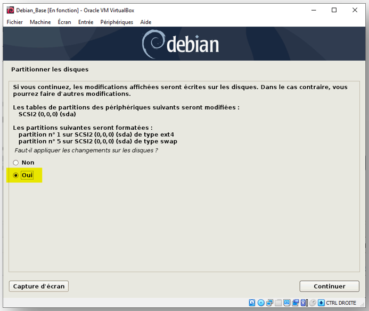Maximize the VirtualBox window
Image resolution: width=369 pixels, height=311 pixels.
[334, 10]
